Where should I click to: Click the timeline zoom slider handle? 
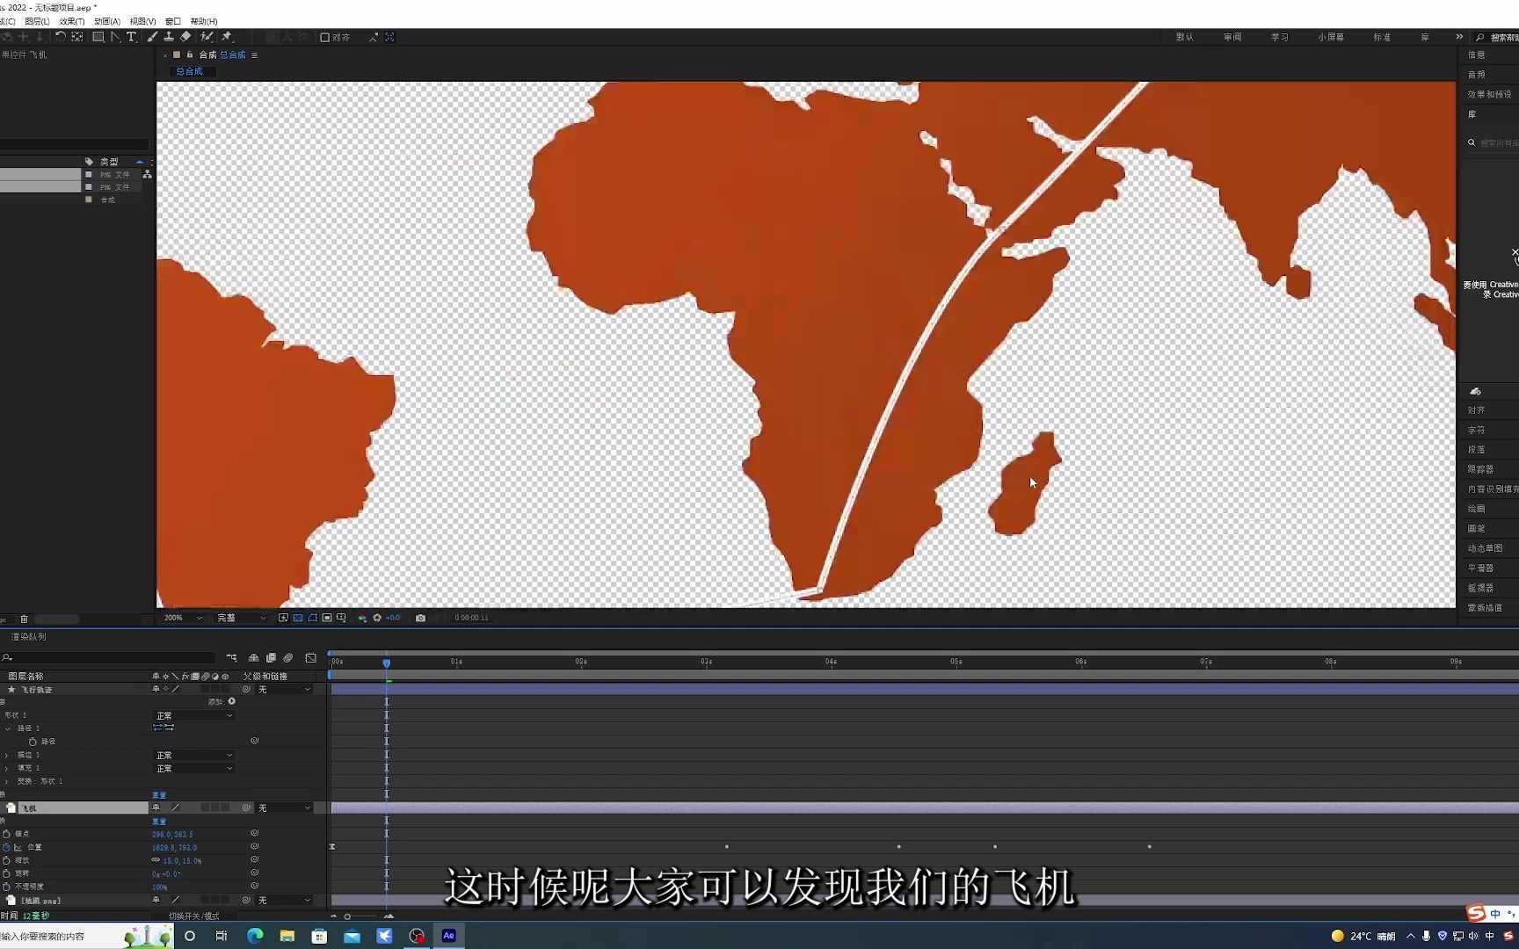pos(347,916)
